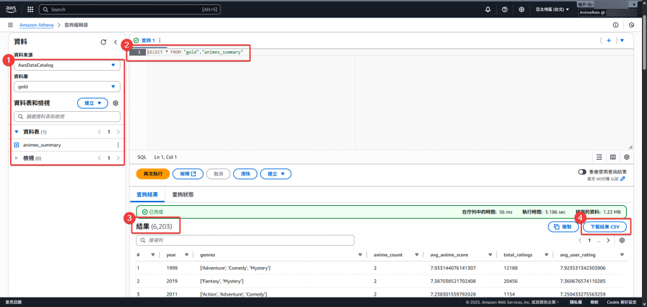Click the AWS logo home icon
This screenshot has width=647, height=307.
pyautogui.click(x=11, y=9)
